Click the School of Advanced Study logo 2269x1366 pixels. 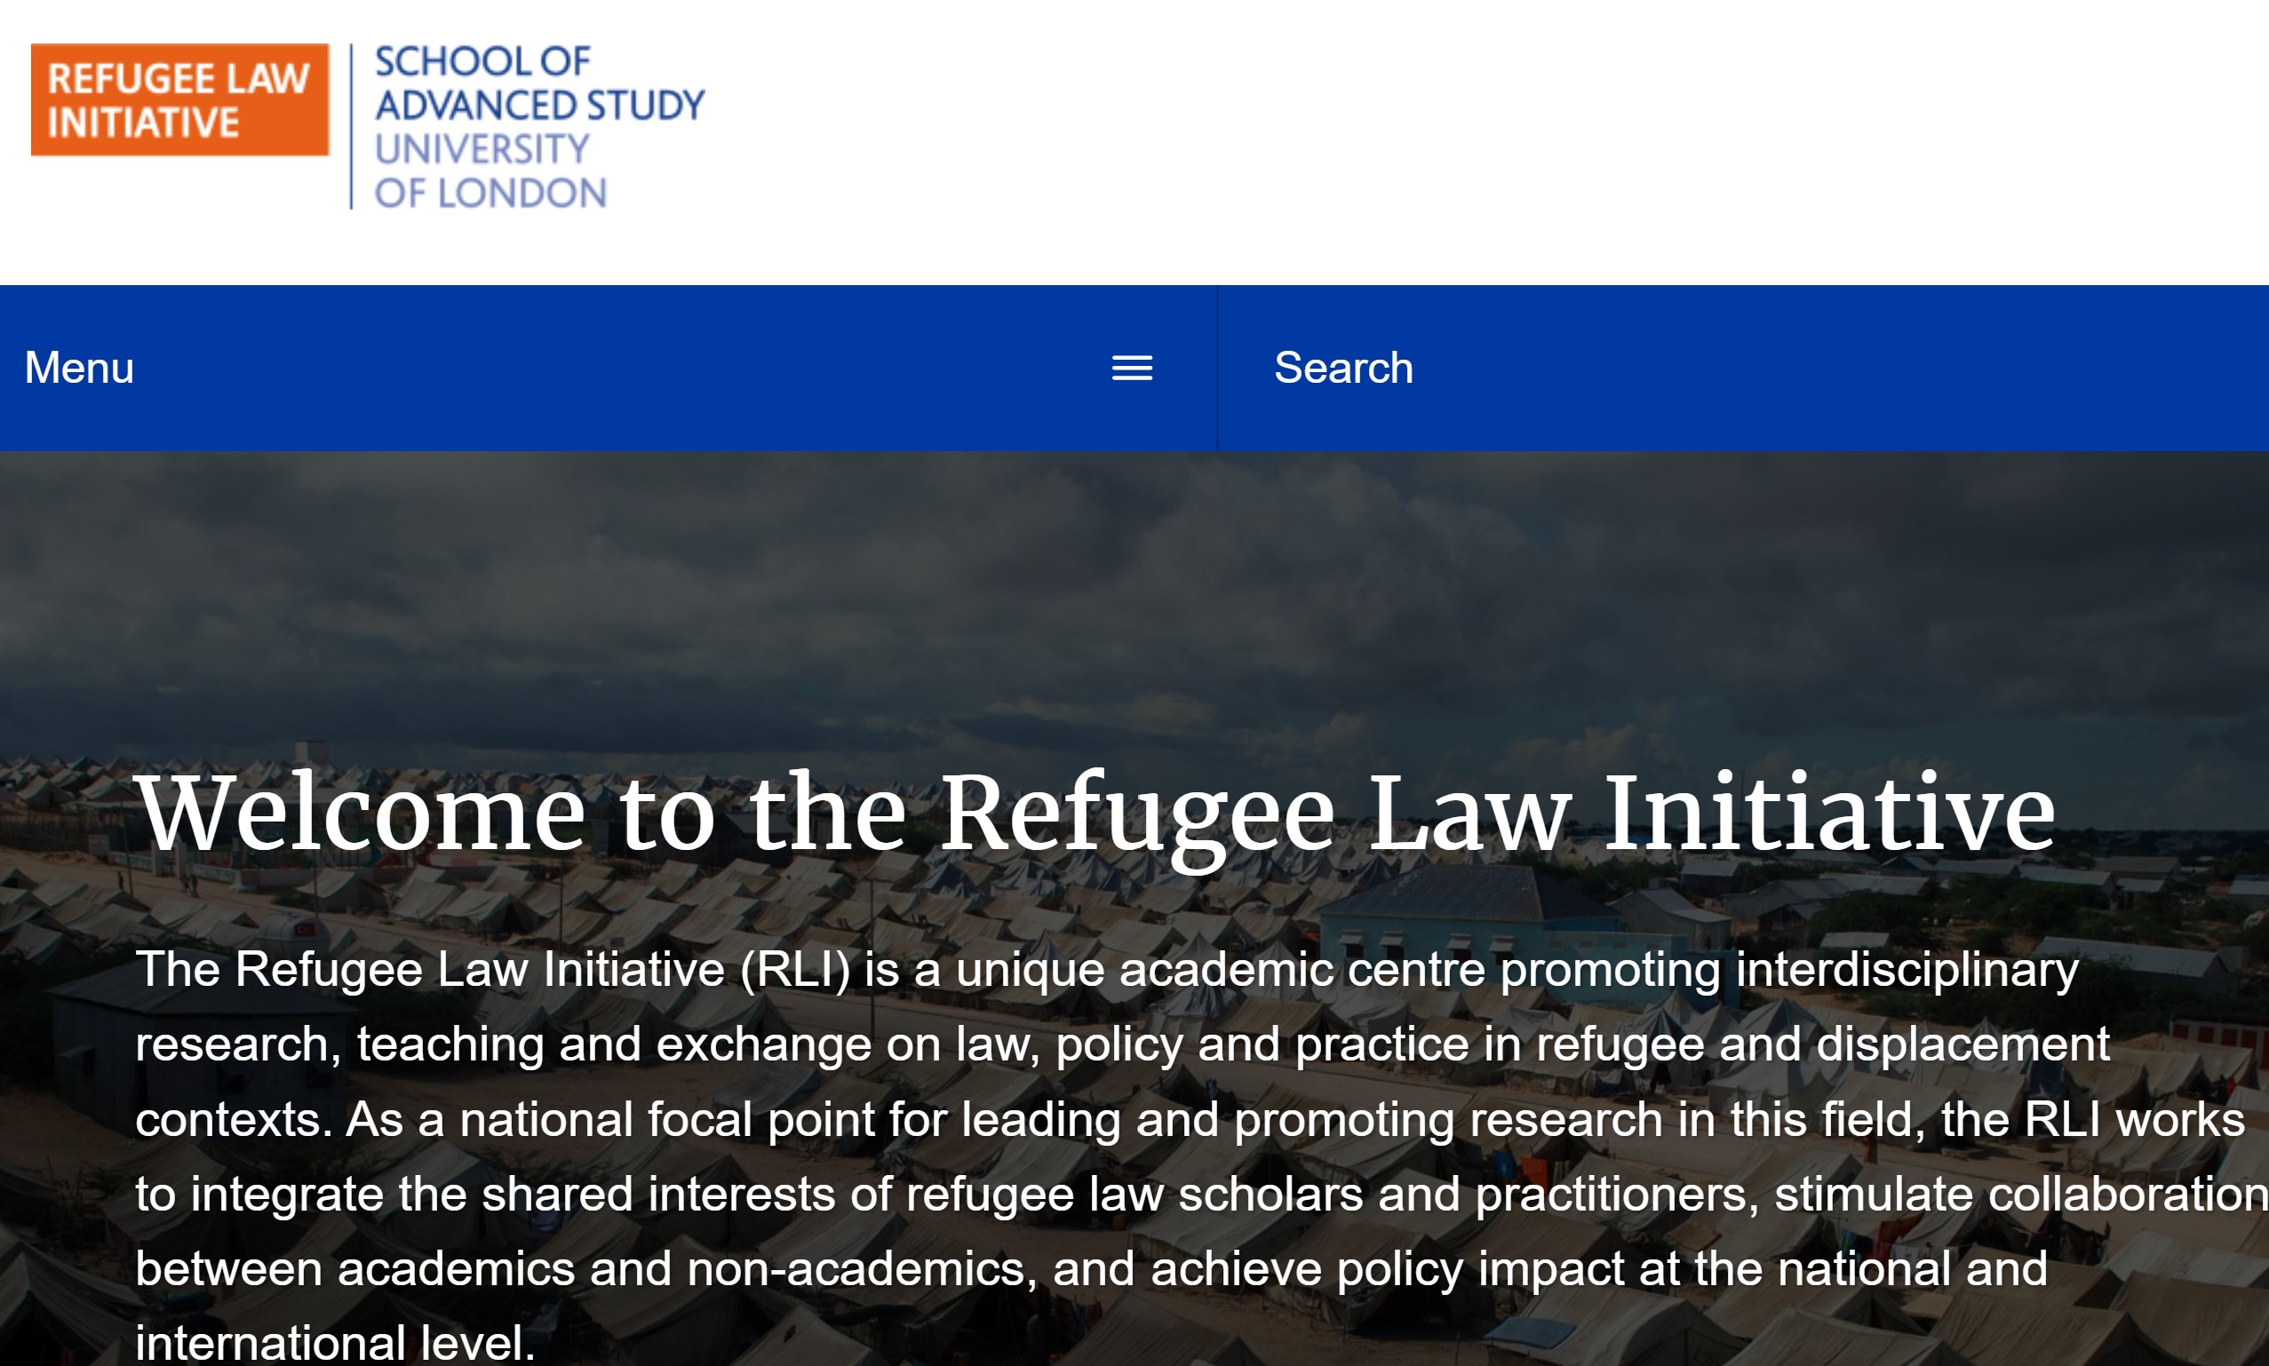pyautogui.click(x=538, y=126)
